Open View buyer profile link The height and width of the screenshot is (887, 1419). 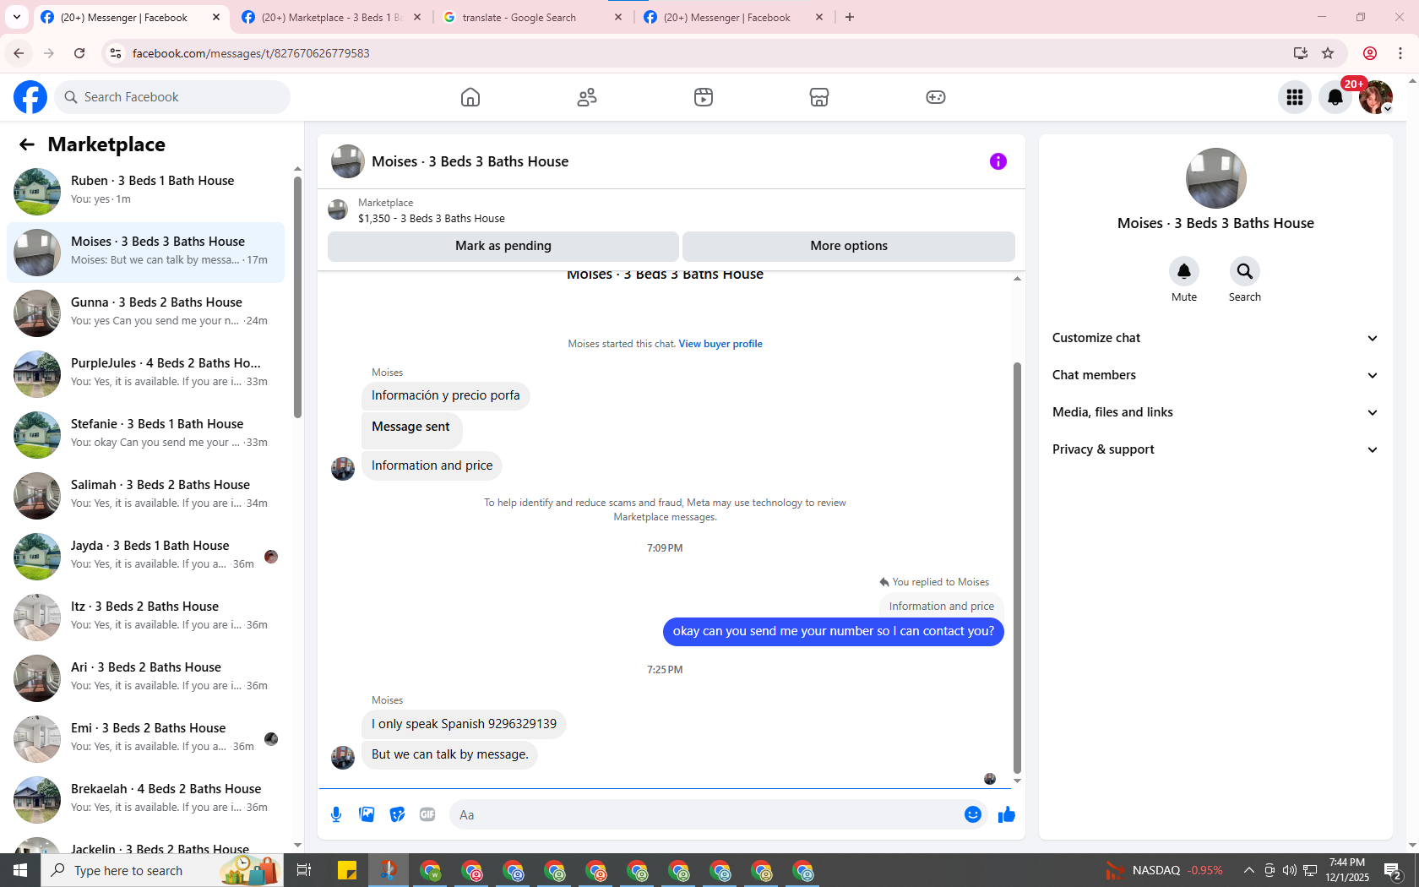(x=720, y=344)
